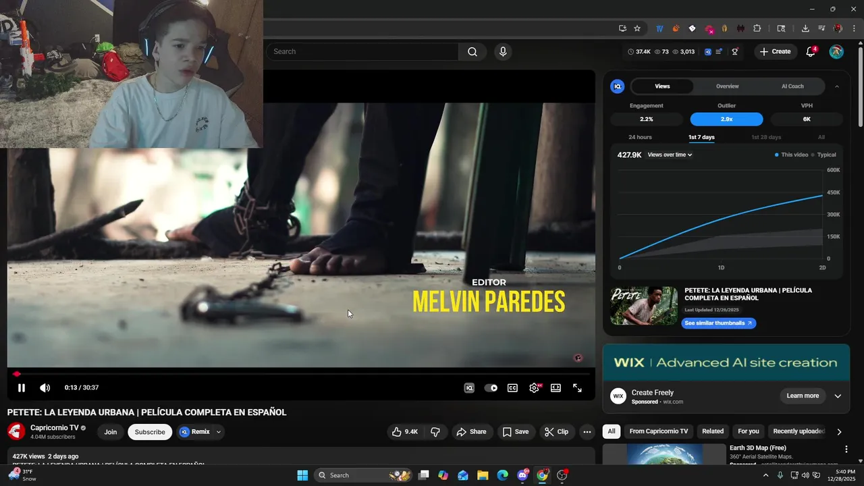Image resolution: width=864 pixels, height=486 pixels.
Task: Open the video settings gear
Action: click(x=535, y=388)
